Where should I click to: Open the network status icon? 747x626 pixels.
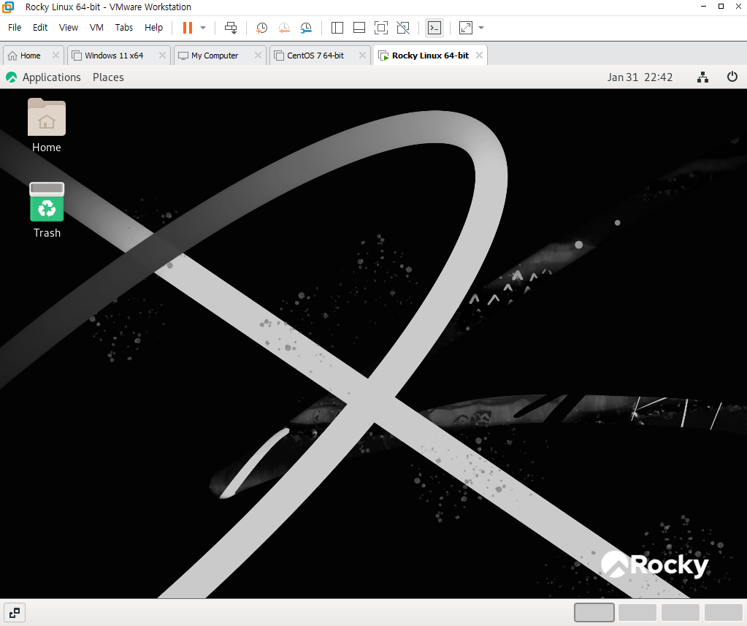[702, 77]
